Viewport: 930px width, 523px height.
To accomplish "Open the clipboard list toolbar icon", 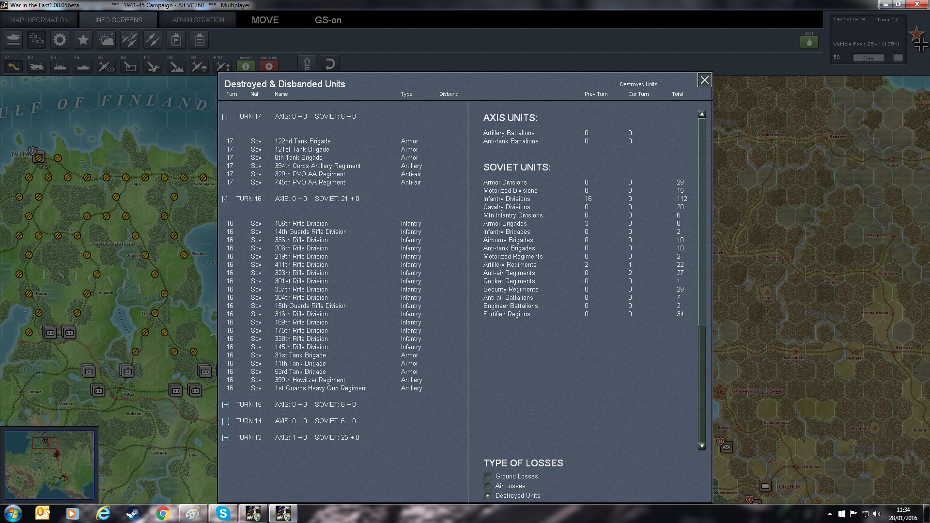I will (199, 40).
